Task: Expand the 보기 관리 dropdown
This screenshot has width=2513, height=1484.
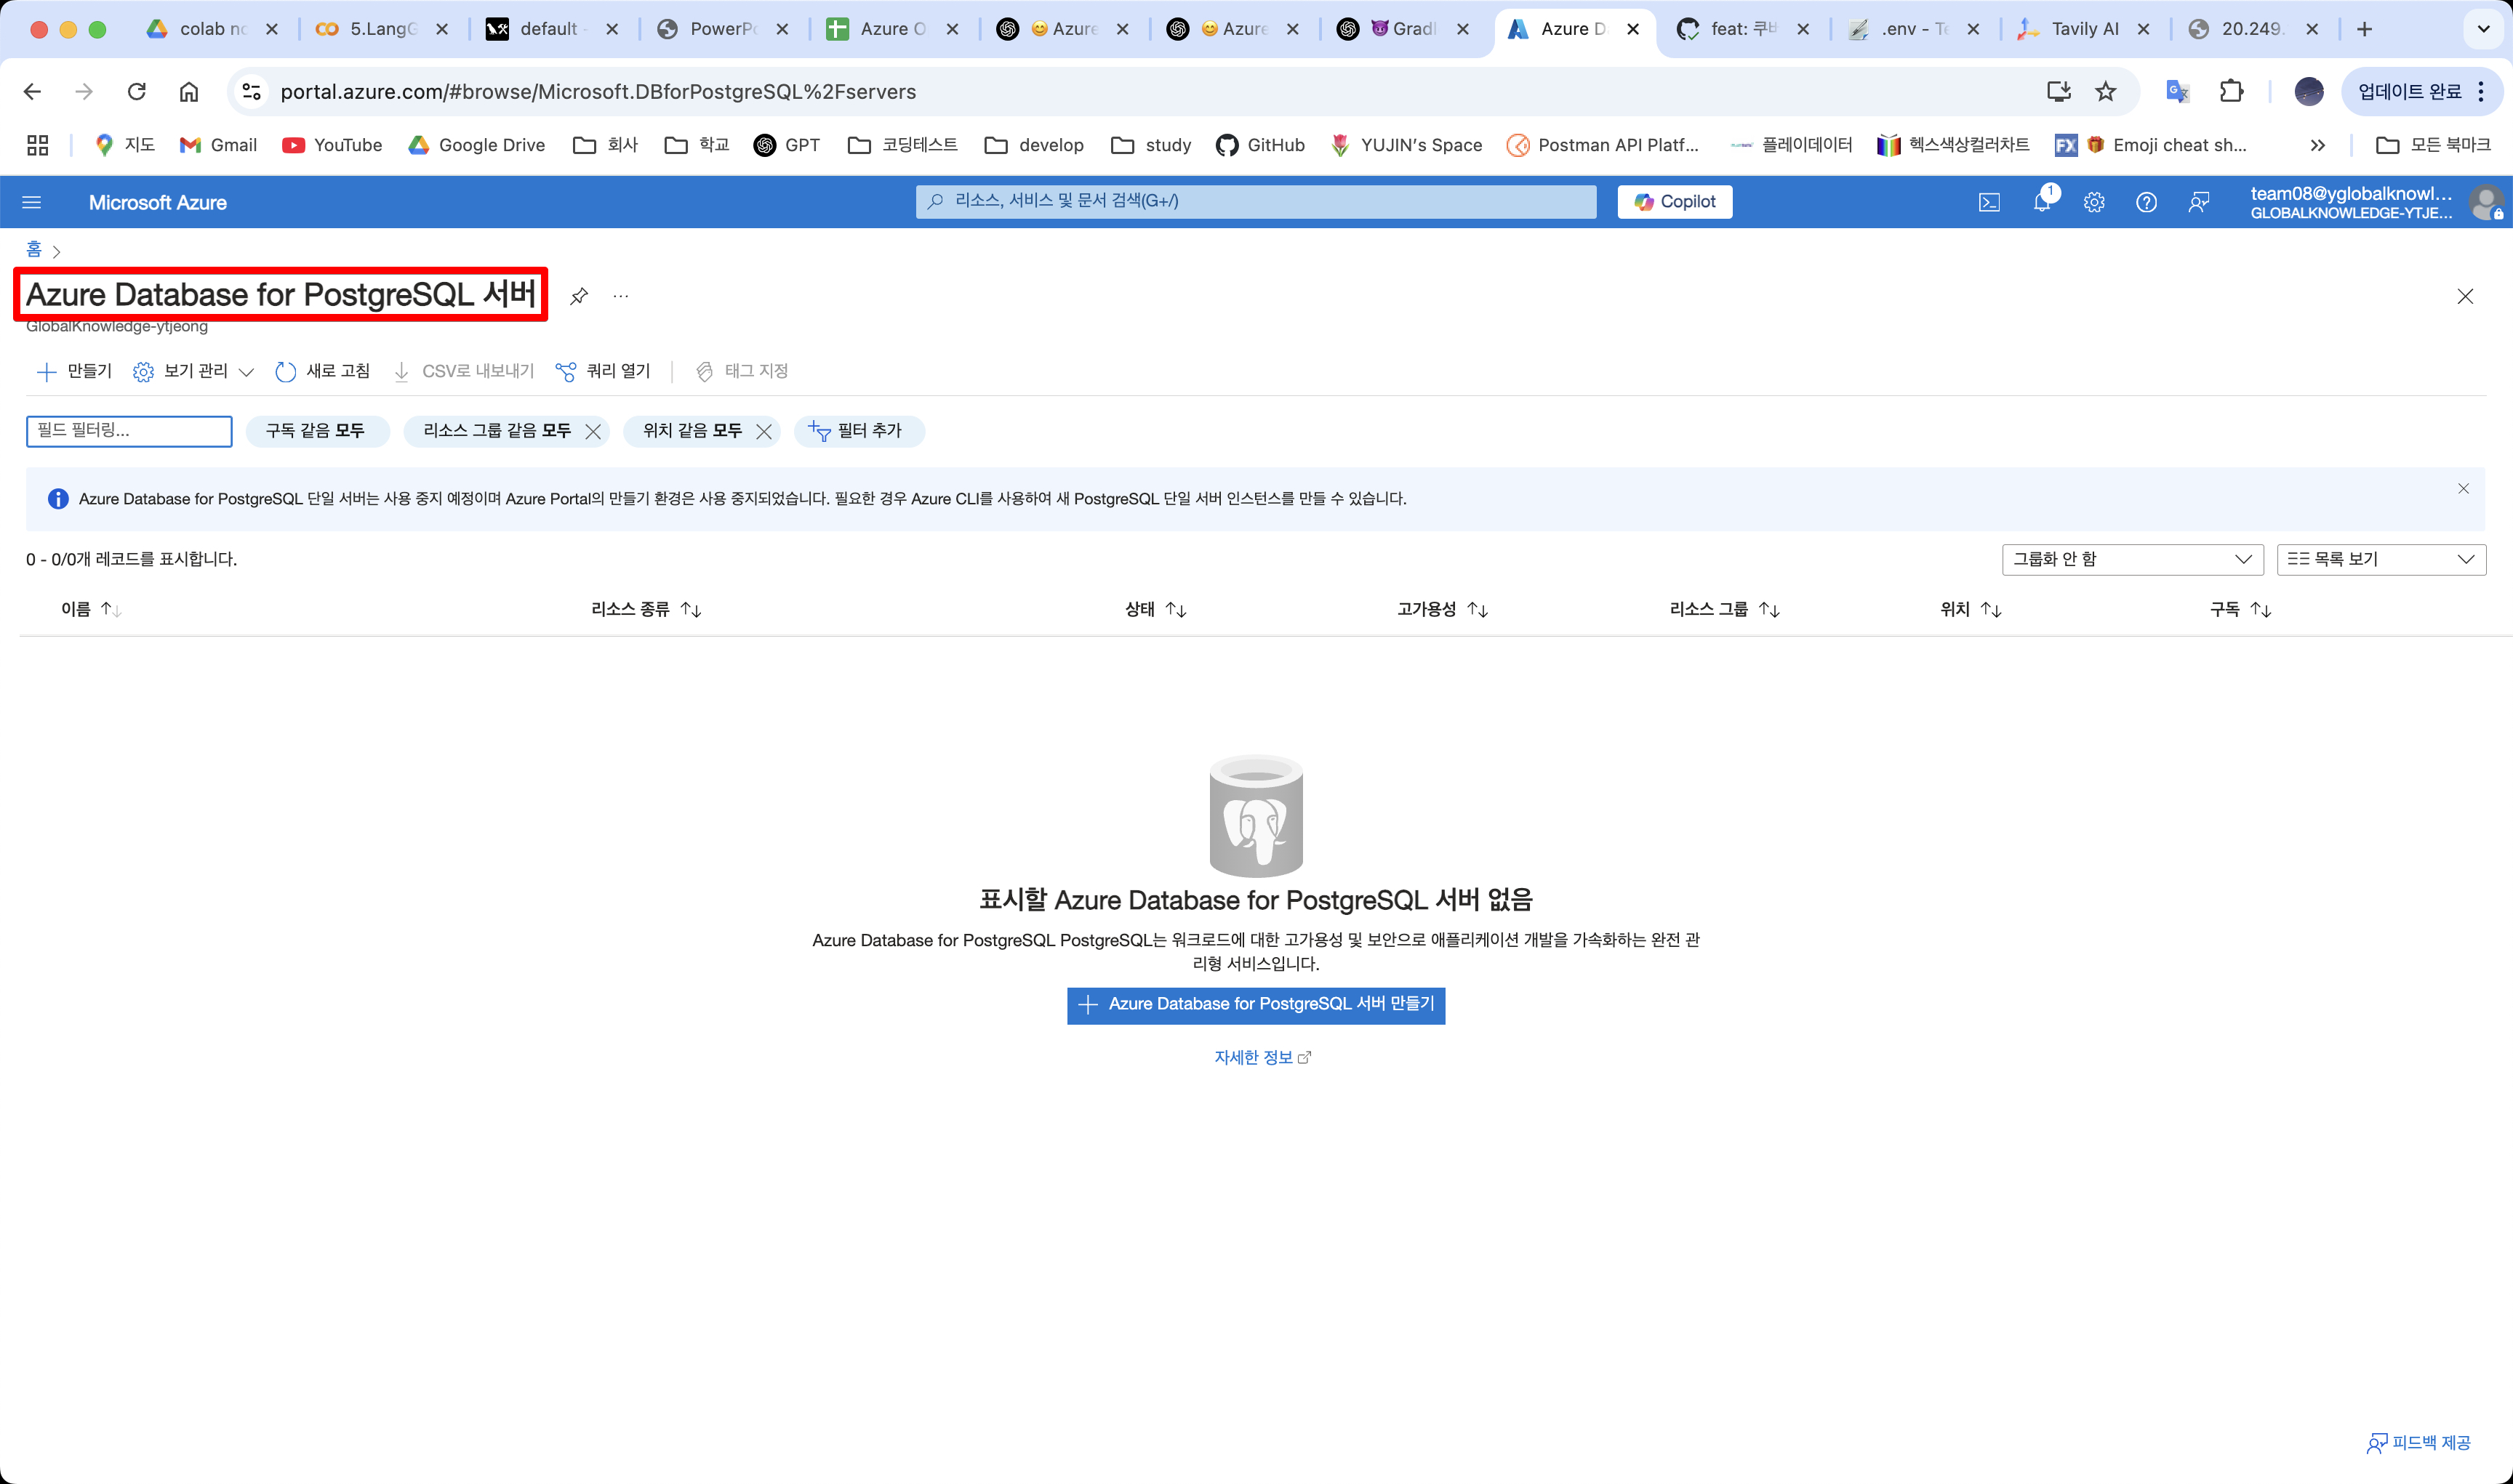Action: [193, 371]
